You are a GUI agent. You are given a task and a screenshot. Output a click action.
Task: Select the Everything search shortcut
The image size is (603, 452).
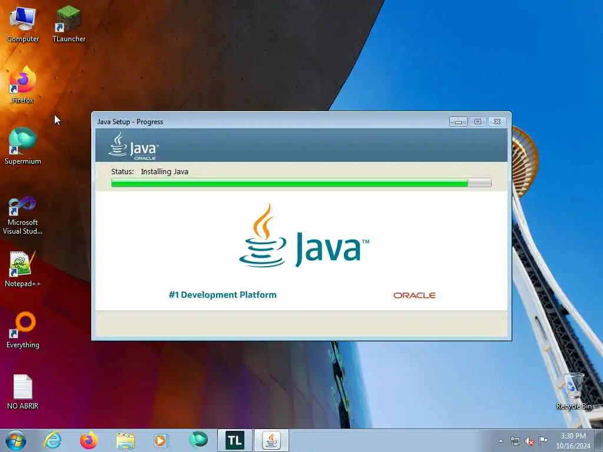click(23, 330)
